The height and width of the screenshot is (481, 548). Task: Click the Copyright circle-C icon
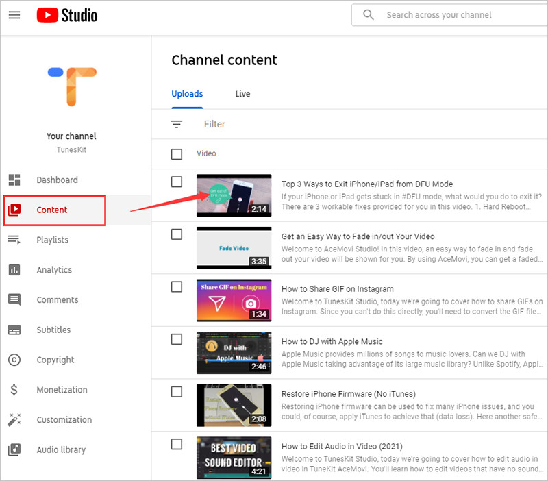pos(14,360)
